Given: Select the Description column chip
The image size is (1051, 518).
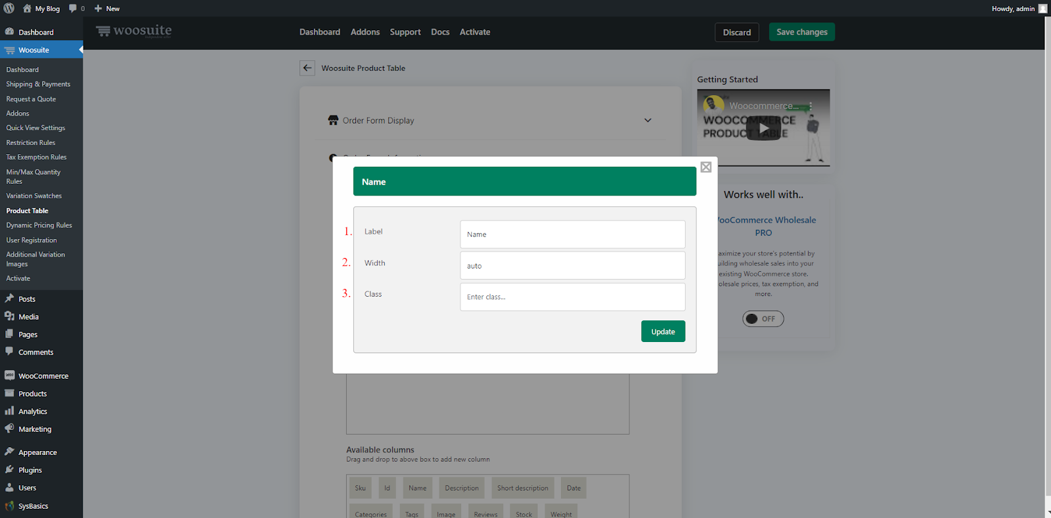Looking at the screenshot, I should pyautogui.click(x=462, y=488).
